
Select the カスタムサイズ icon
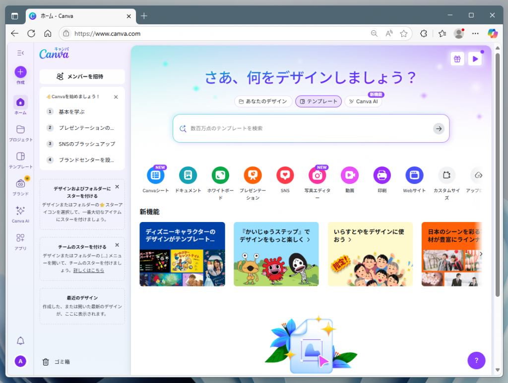pos(446,175)
